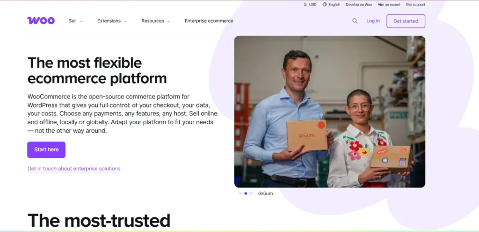Screen dimensions: 479x232
Task: Open Get in touch about enterprise solutions
Action: coord(74,169)
